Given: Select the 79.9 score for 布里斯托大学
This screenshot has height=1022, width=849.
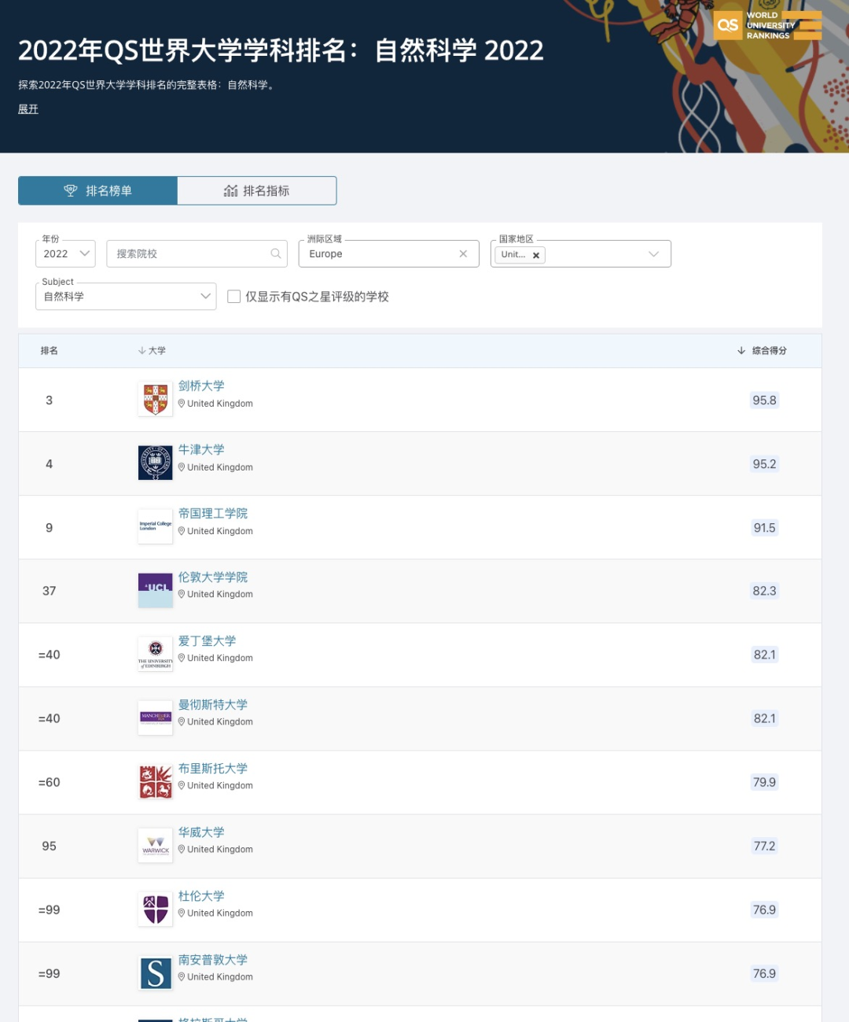Looking at the screenshot, I should point(764,782).
